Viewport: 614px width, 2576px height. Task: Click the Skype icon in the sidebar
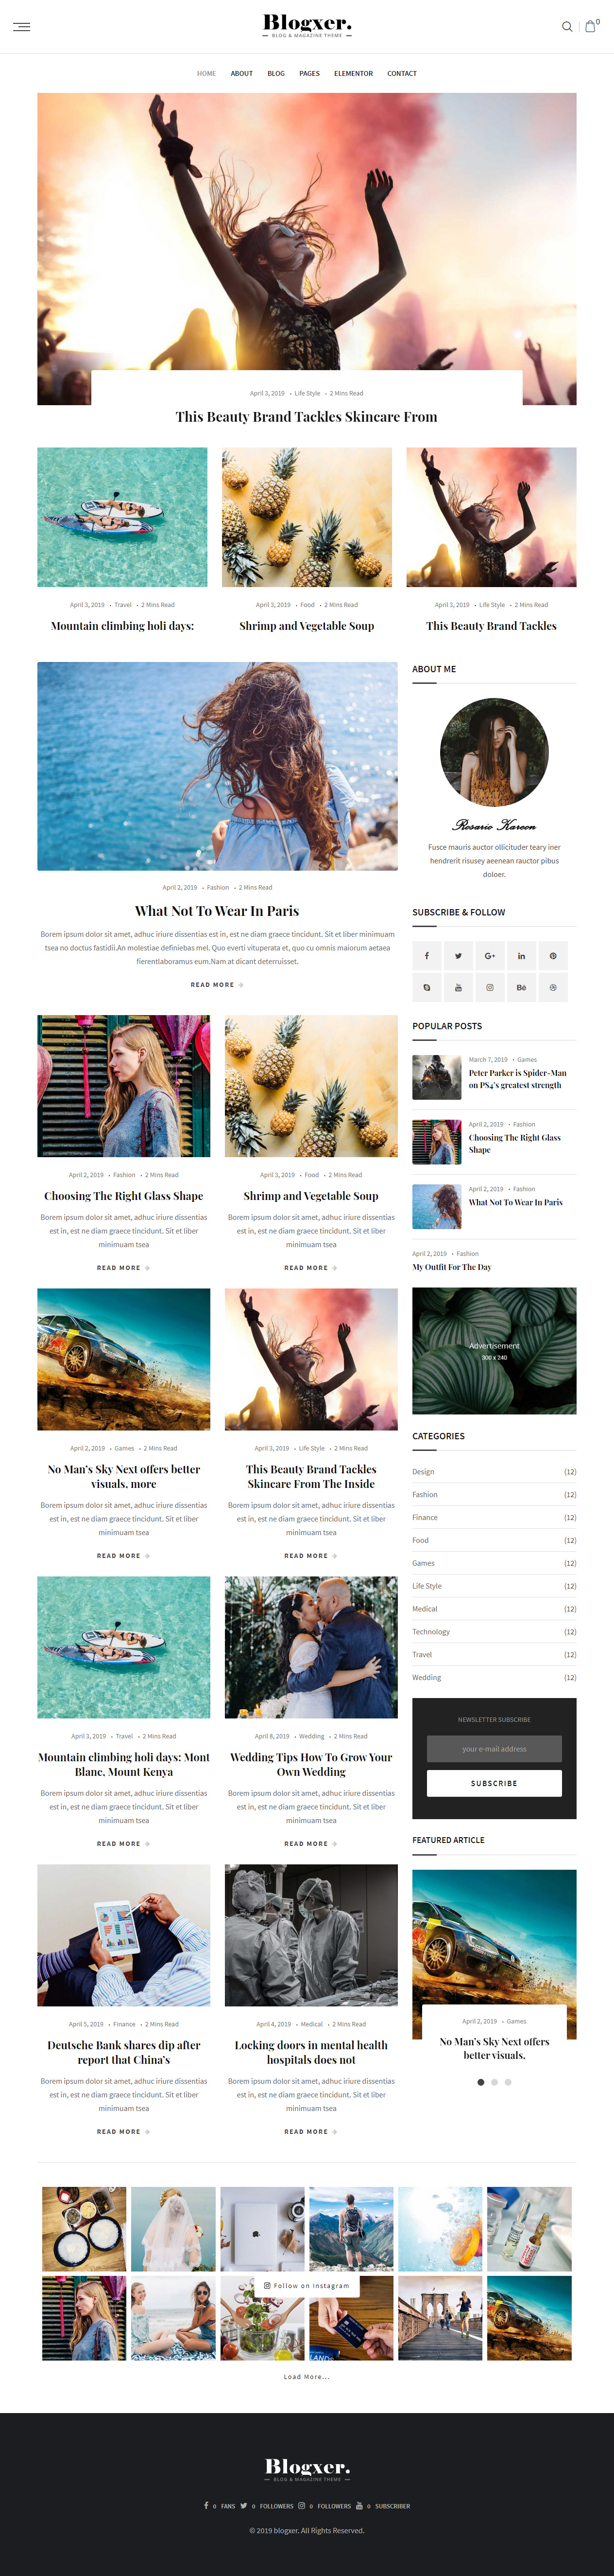pos(426,987)
